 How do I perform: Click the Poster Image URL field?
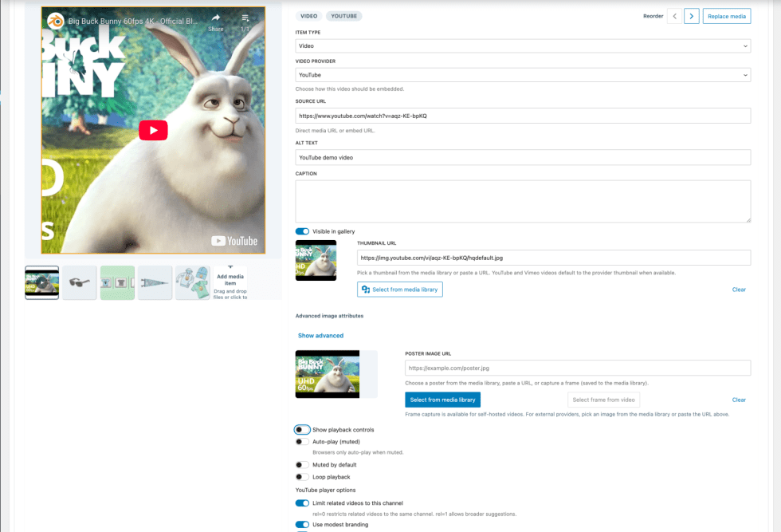[578, 368]
